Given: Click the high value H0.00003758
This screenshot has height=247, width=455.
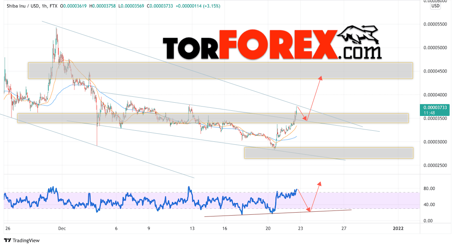Looking at the screenshot, I should 103,6.
